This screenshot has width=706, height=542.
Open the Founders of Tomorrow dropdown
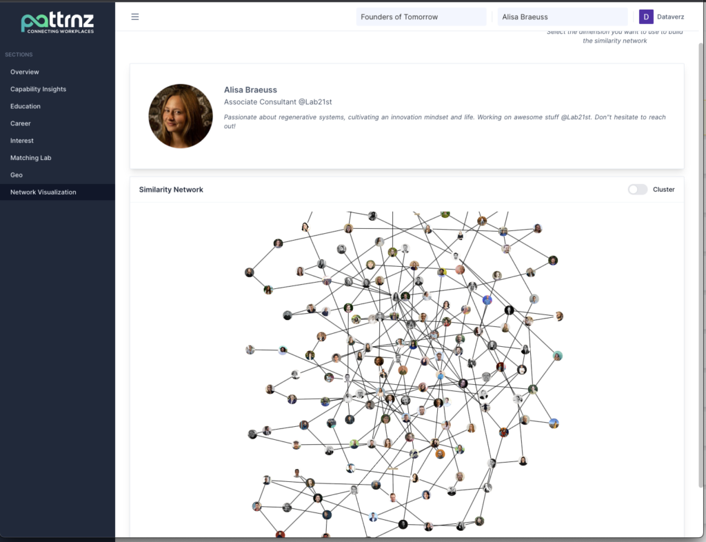pos(421,17)
